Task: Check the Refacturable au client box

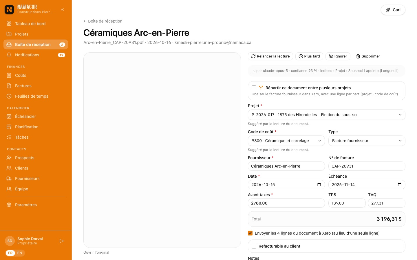Action: click(254, 246)
